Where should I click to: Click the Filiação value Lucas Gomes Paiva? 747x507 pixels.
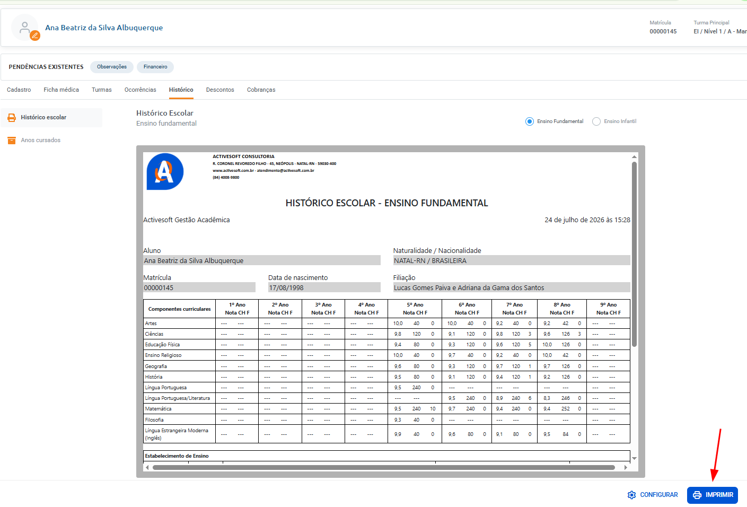tap(512, 287)
